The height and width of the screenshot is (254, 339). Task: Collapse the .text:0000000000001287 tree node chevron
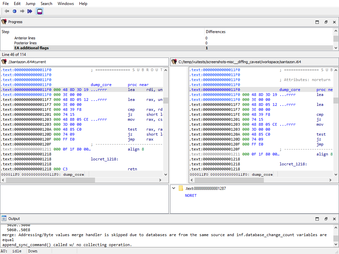pyautogui.click(x=173, y=188)
